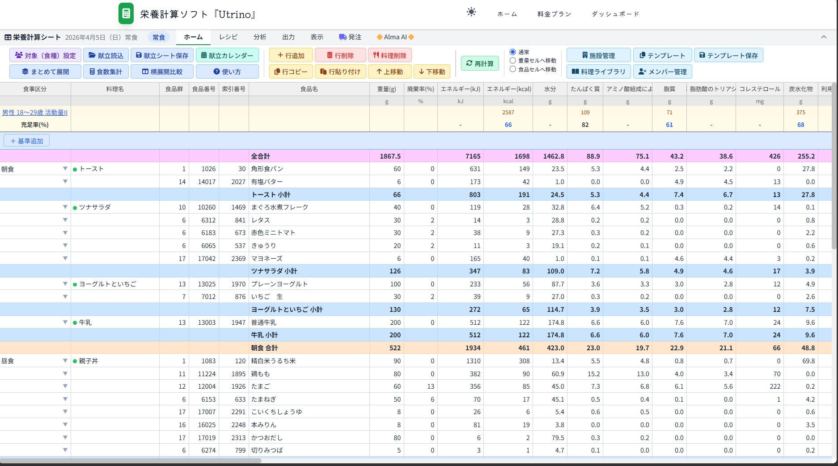The image size is (838, 466).
Task: Open the 昼食 meal type dropdown
Action: pyautogui.click(x=65, y=361)
